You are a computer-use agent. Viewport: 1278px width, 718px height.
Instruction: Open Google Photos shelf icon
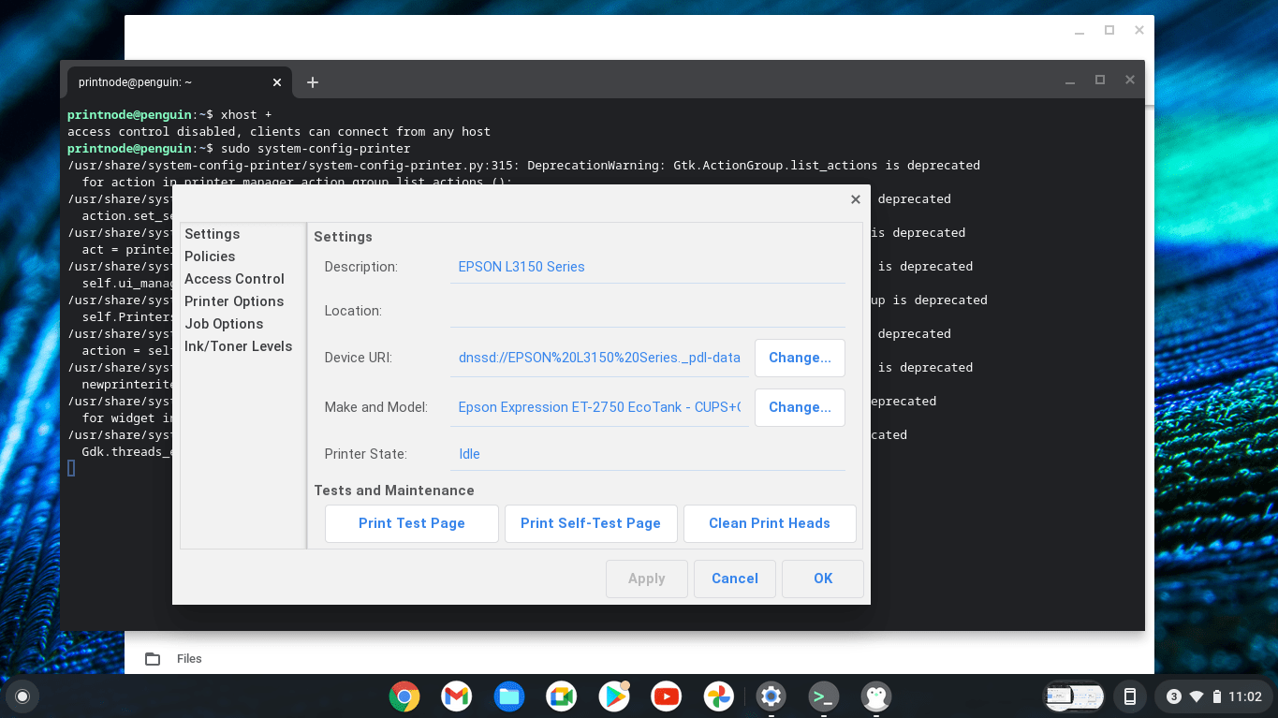click(x=719, y=696)
